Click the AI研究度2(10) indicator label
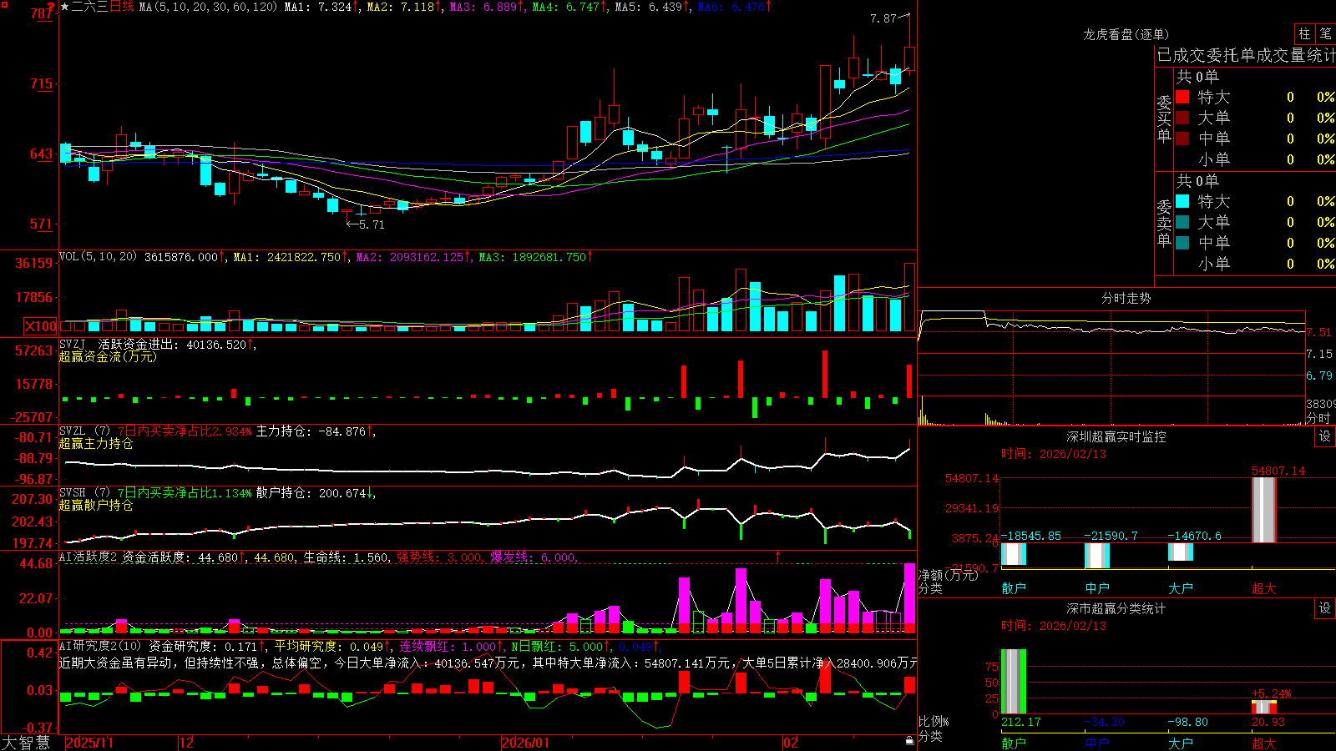Viewport: 1336px width, 751px height. 100,646
